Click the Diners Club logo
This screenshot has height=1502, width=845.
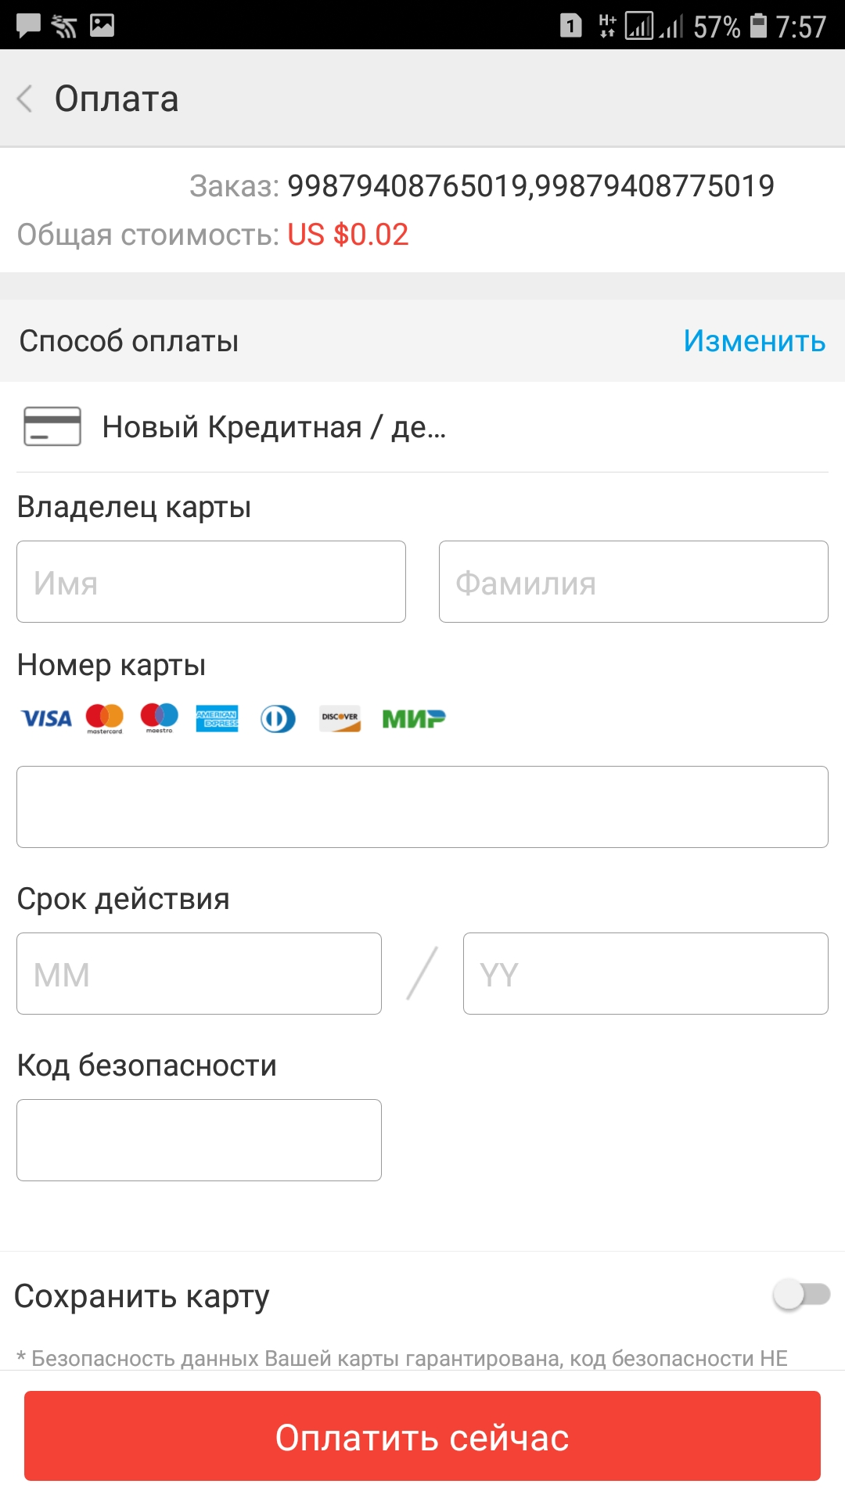click(x=278, y=718)
